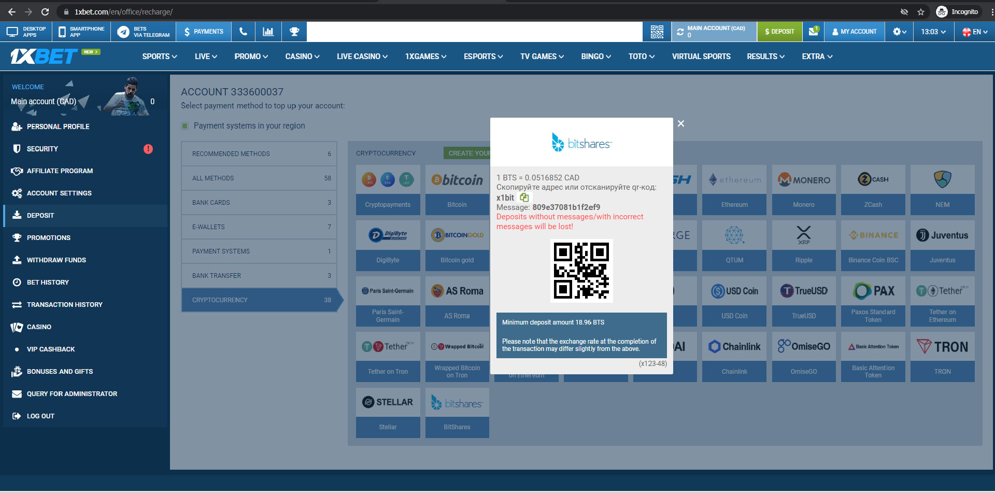The height and width of the screenshot is (493, 995).
Task: Click browser address bar URL
Action: (x=123, y=11)
